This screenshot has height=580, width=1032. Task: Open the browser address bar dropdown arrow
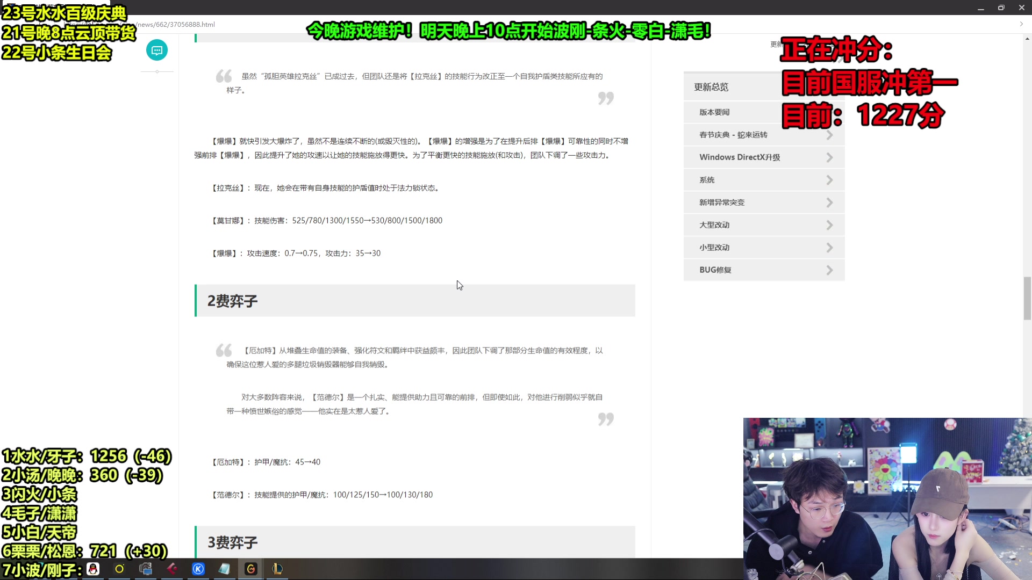(x=1020, y=24)
